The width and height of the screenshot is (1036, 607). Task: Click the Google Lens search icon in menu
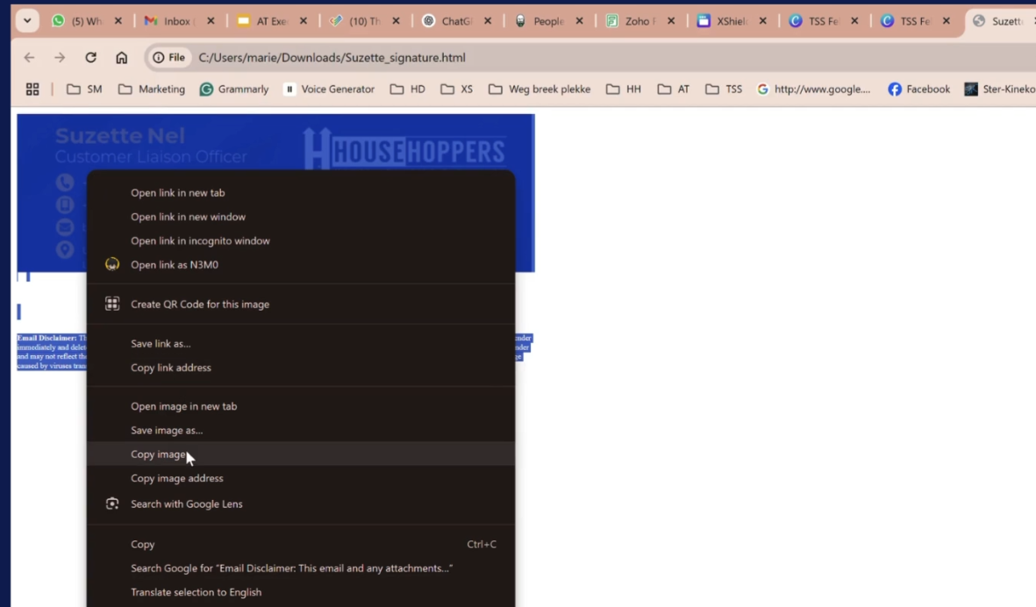point(112,504)
